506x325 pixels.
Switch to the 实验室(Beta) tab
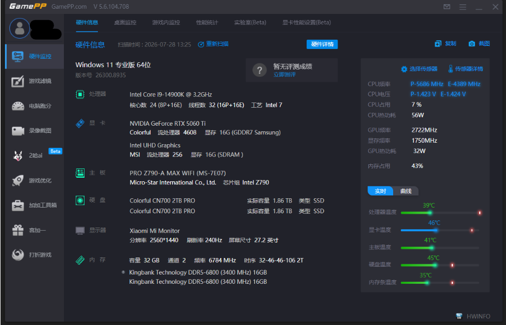point(250,23)
